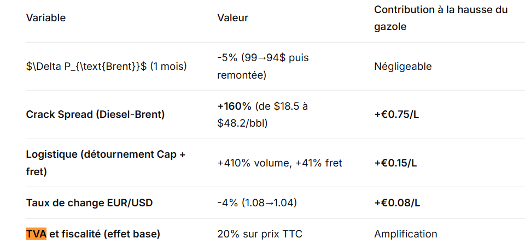Click the Négligeable contribution cell
525x244 pixels.
[x=402, y=67]
